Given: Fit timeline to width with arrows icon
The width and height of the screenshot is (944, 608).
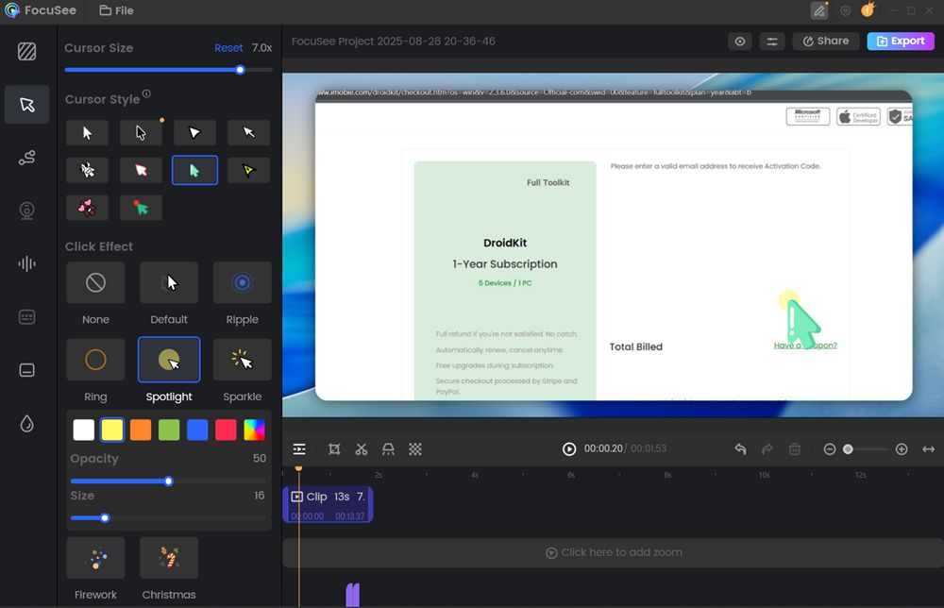Looking at the screenshot, I should (928, 449).
